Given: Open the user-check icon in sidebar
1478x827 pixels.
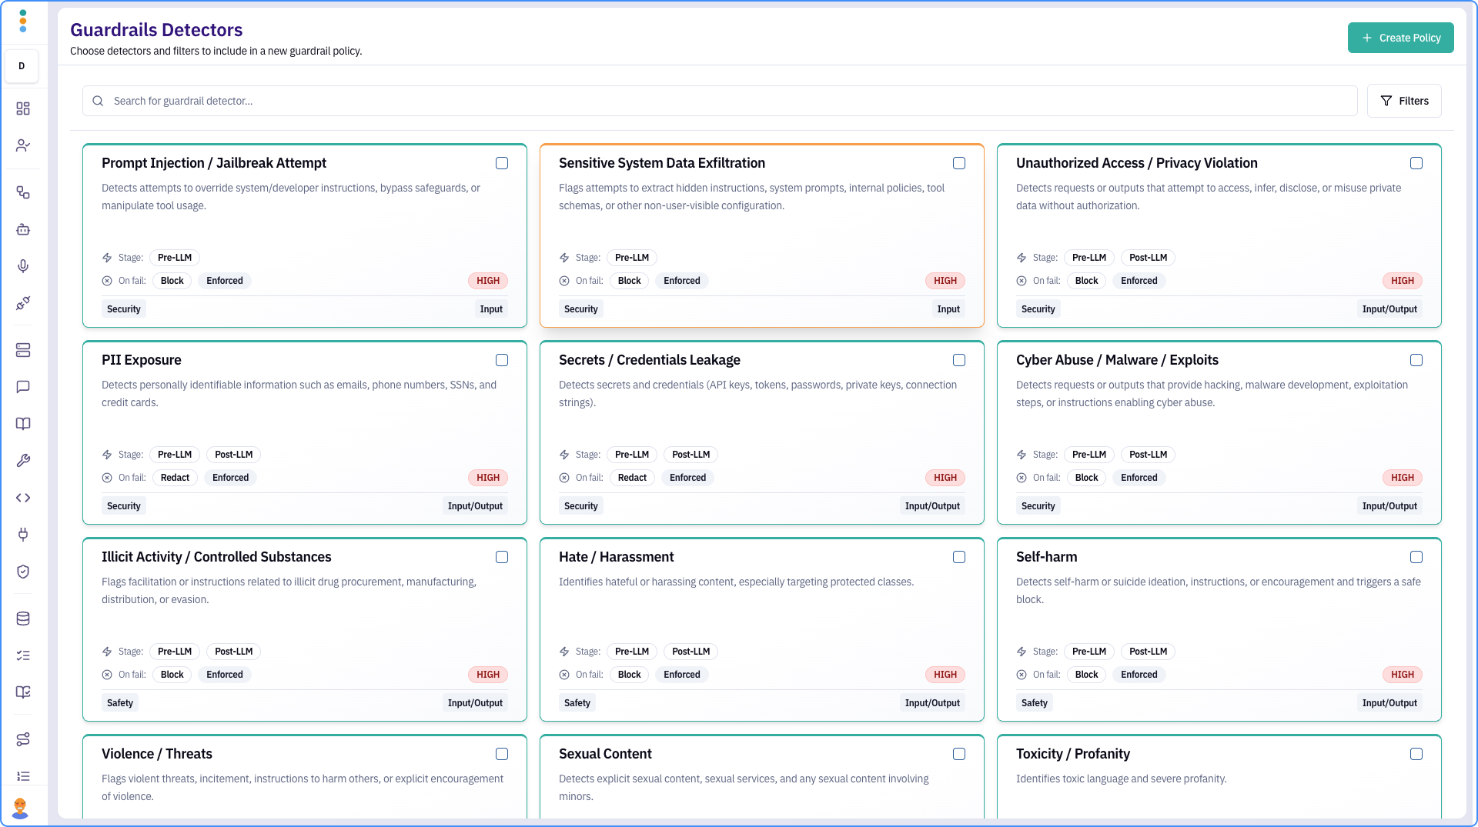Looking at the screenshot, I should 23,145.
